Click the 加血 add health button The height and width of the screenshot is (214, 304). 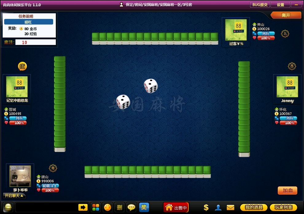click(287, 190)
